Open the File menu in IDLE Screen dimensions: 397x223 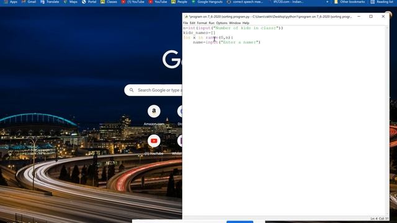(185, 23)
